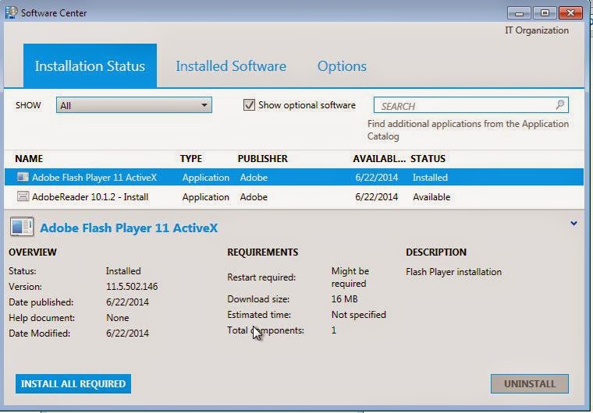
Task: Focus the SEARCH input field
Action: (470, 105)
